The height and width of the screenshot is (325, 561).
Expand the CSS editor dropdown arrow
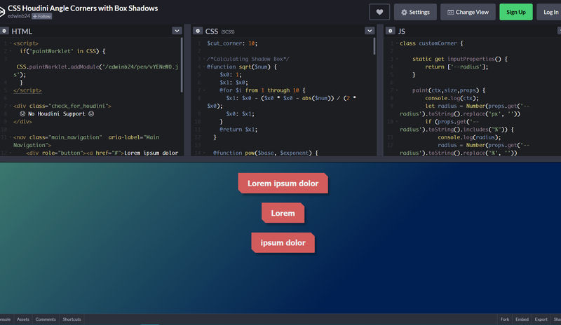tap(370, 31)
